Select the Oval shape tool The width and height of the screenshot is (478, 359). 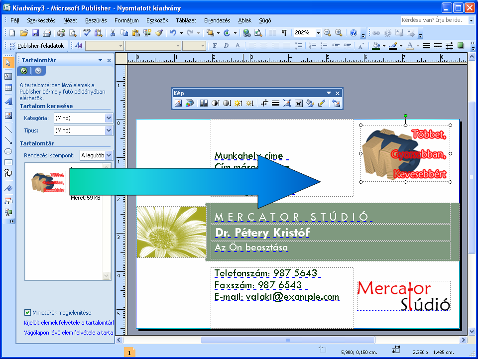(x=8, y=151)
